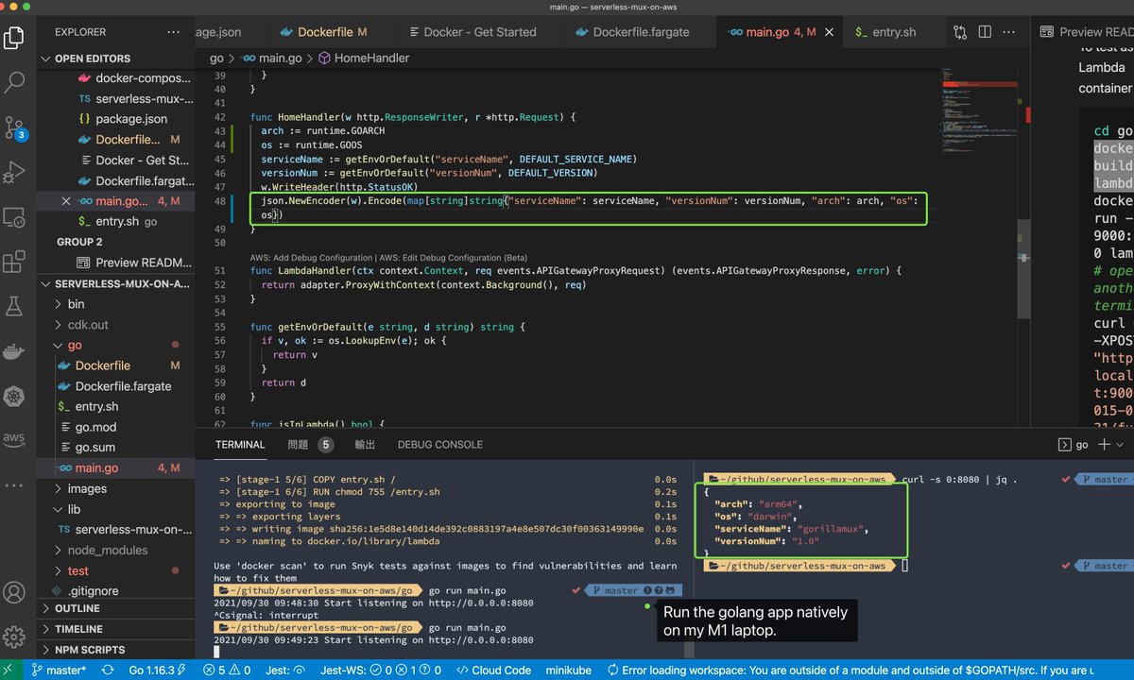The width and height of the screenshot is (1134, 680).
Task: Click Cloud Code in status bar
Action: click(x=492, y=670)
